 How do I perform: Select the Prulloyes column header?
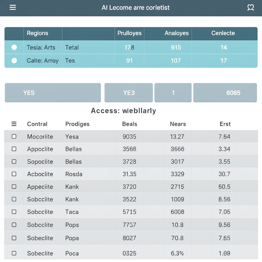point(129,33)
